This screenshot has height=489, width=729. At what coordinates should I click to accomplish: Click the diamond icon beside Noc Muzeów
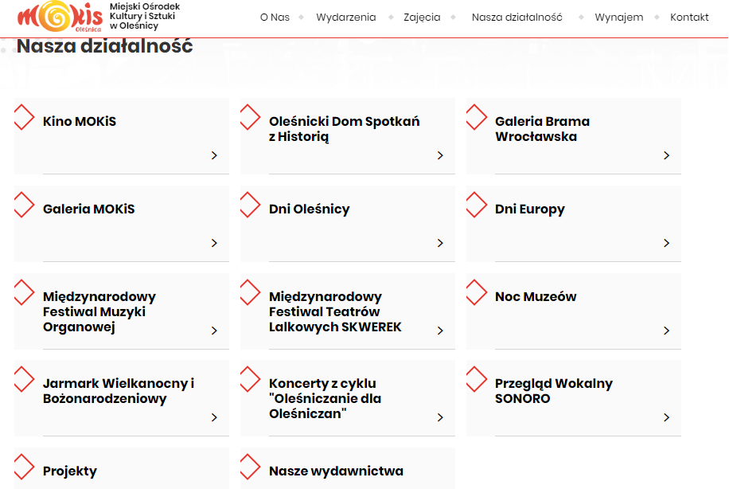pyautogui.click(x=477, y=292)
